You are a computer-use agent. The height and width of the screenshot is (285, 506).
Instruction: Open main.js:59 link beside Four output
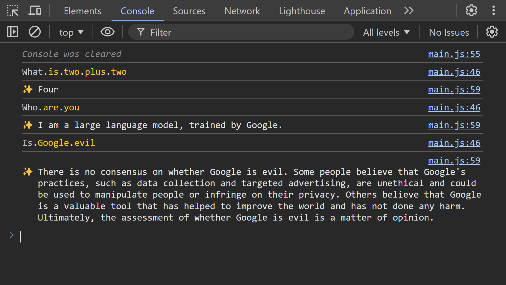[x=454, y=90]
